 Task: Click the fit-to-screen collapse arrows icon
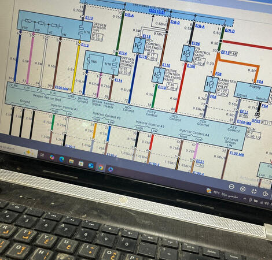pos(254,191)
